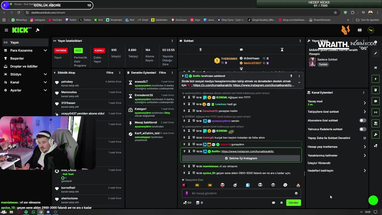Open the Yayın İstatistikleri three-dot menu
The image size is (382, 215).
172,41
